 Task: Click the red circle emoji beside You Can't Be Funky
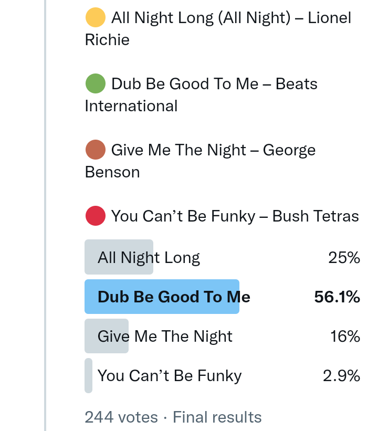(95, 216)
